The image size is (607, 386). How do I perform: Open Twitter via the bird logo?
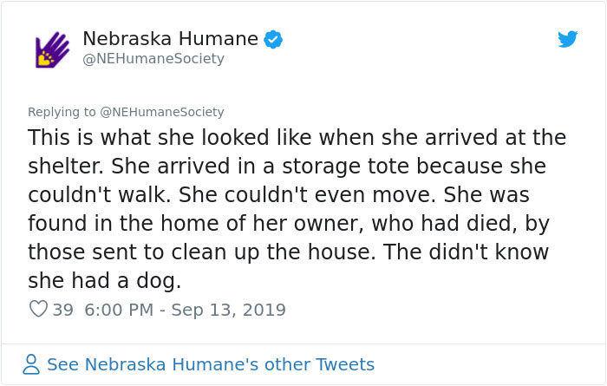567,39
